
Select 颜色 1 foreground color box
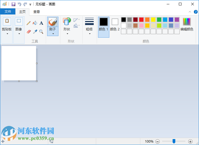(104, 27)
